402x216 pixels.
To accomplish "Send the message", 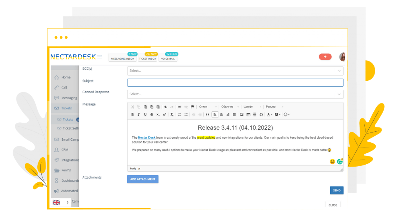I will 336,191.
